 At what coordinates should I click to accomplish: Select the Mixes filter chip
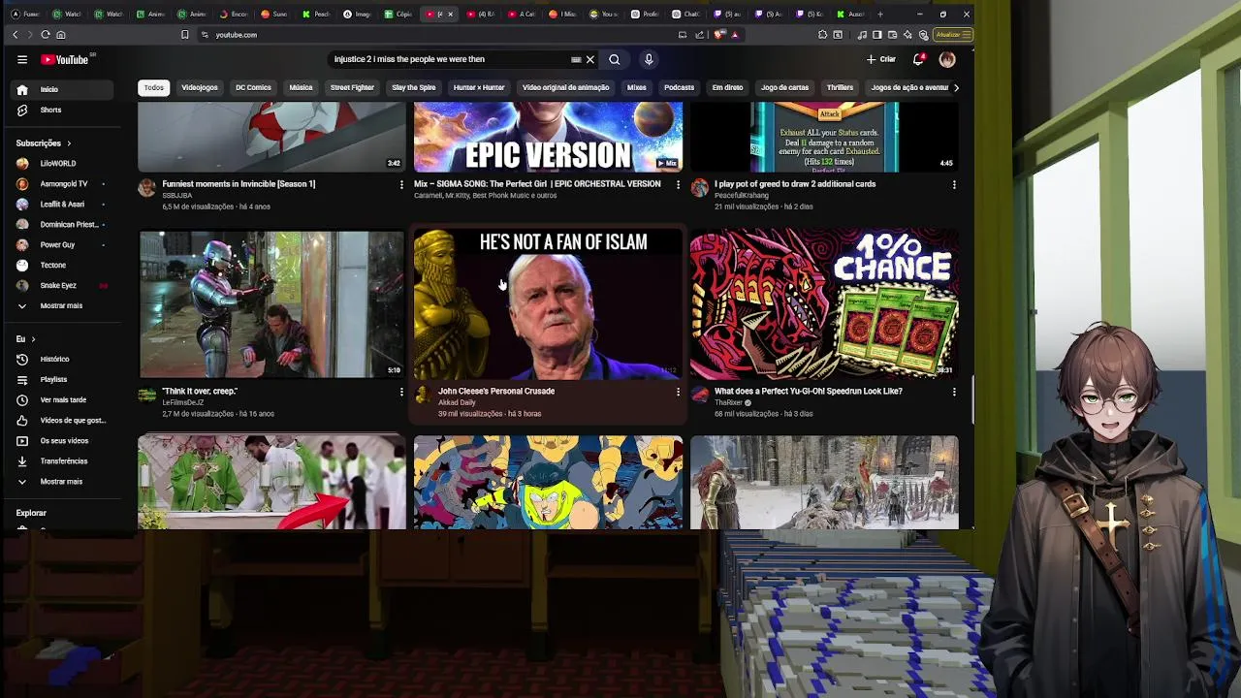tap(636, 87)
